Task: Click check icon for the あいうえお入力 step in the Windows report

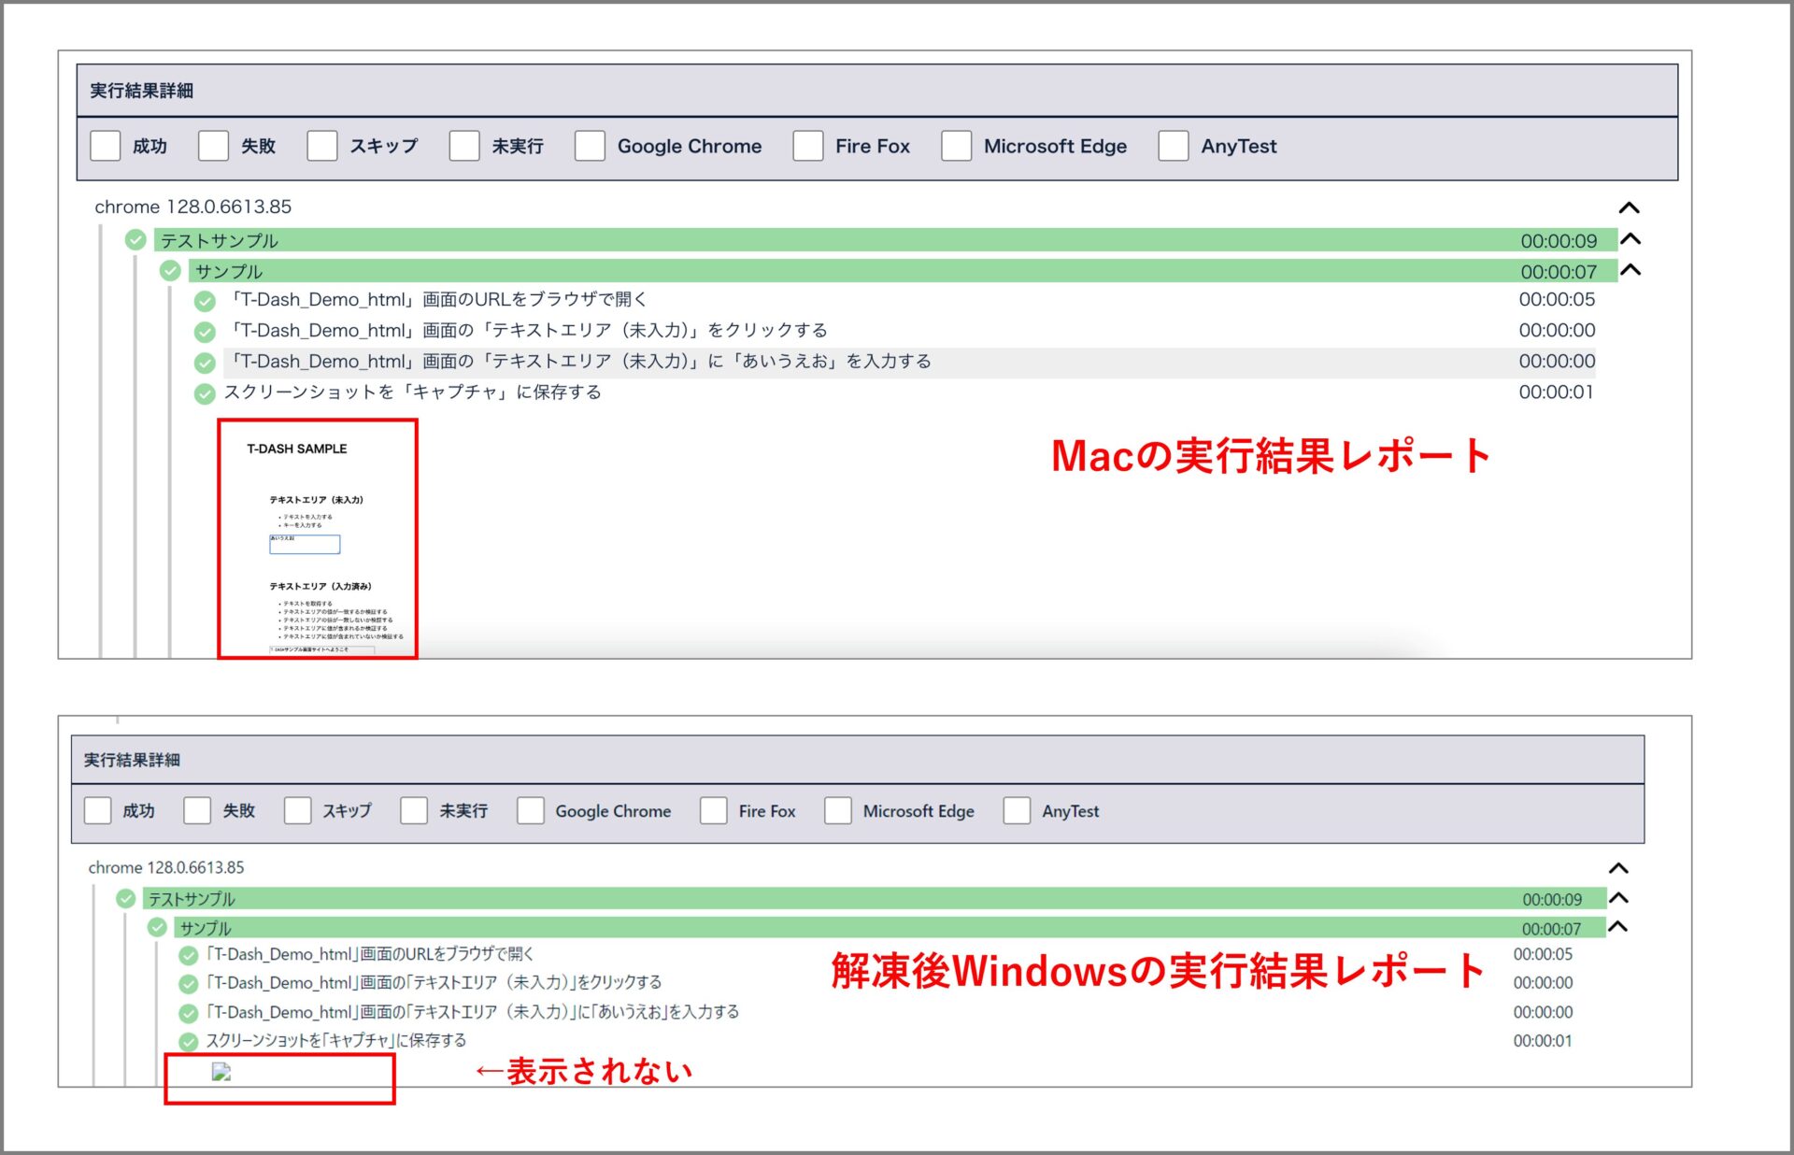Action: click(x=189, y=1013)
